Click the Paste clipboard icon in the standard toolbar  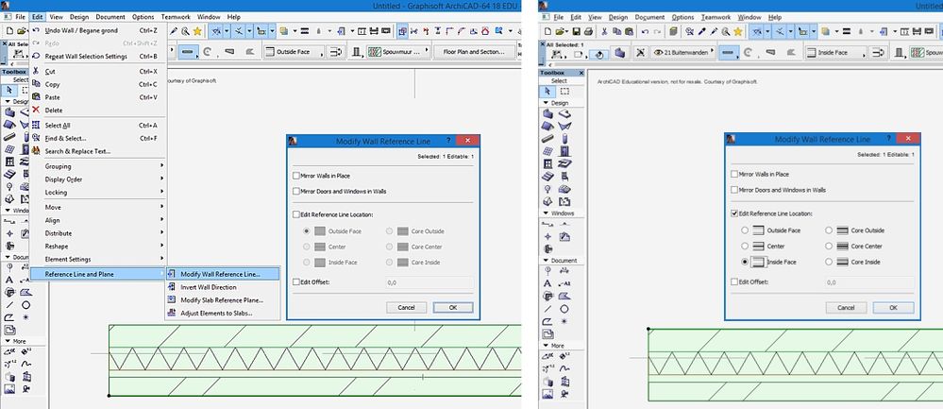(x=629, y=31)
